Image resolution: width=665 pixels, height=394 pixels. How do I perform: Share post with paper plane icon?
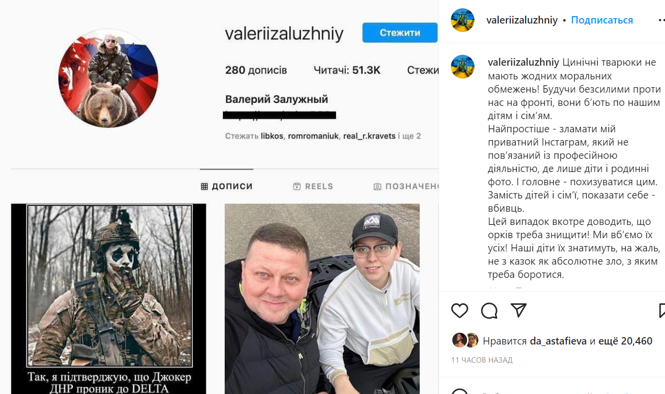pyautogui.click(x=519, y=310)
